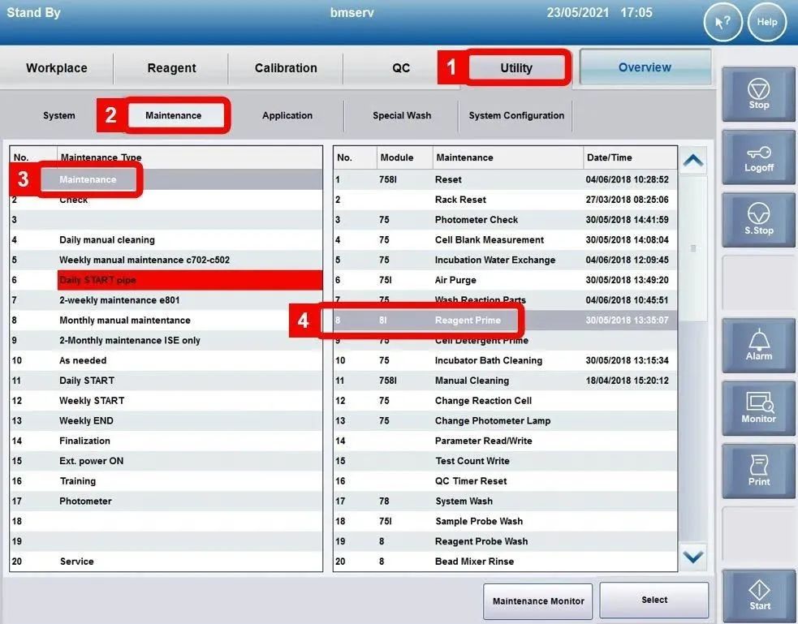Select the Photometer Check item
The height and width of the screenshot is (624, 798).
coord(506,220)
